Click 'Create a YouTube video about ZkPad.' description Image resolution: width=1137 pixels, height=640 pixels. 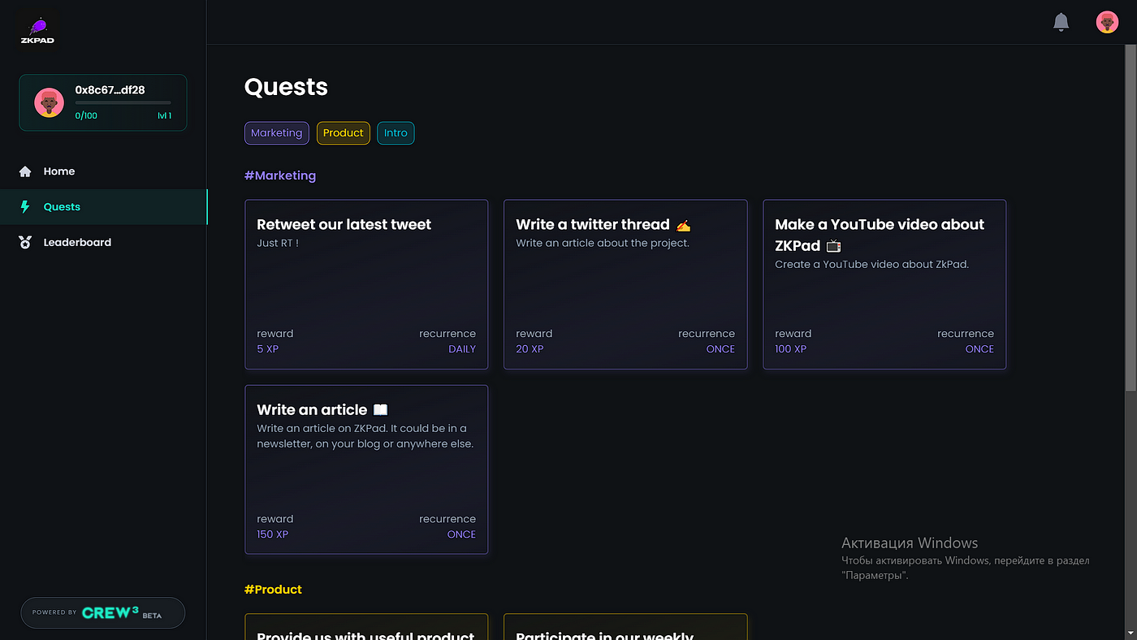(x=871, y=264)
